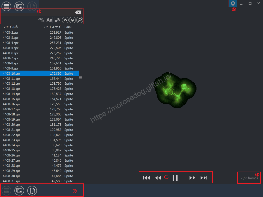Image resolution: width=263 pixels, height=197 pixels.
Task: Sort the list by the ファイル名 column header
Action: [11, 27]
